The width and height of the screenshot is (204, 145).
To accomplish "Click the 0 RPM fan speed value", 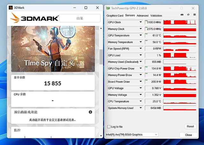I will 157,49.
